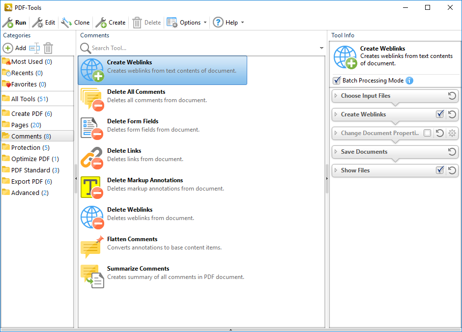The width and height of the screenshot is (462, 332).
Task: Click the Create tool wrench icon
Action: tap(101, 23)
